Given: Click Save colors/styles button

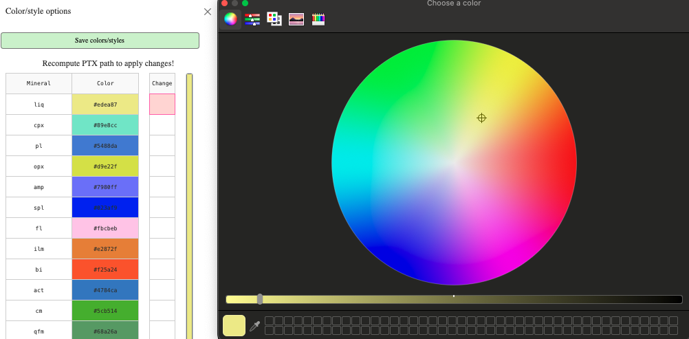Looking at the screenshot, I should click(x=100, y=41).
